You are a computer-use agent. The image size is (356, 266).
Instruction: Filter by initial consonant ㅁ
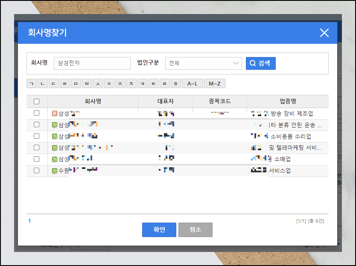coord(76,83)
